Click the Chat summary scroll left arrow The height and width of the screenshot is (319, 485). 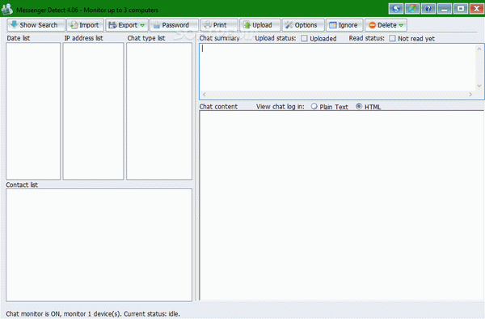pos(204,94)
